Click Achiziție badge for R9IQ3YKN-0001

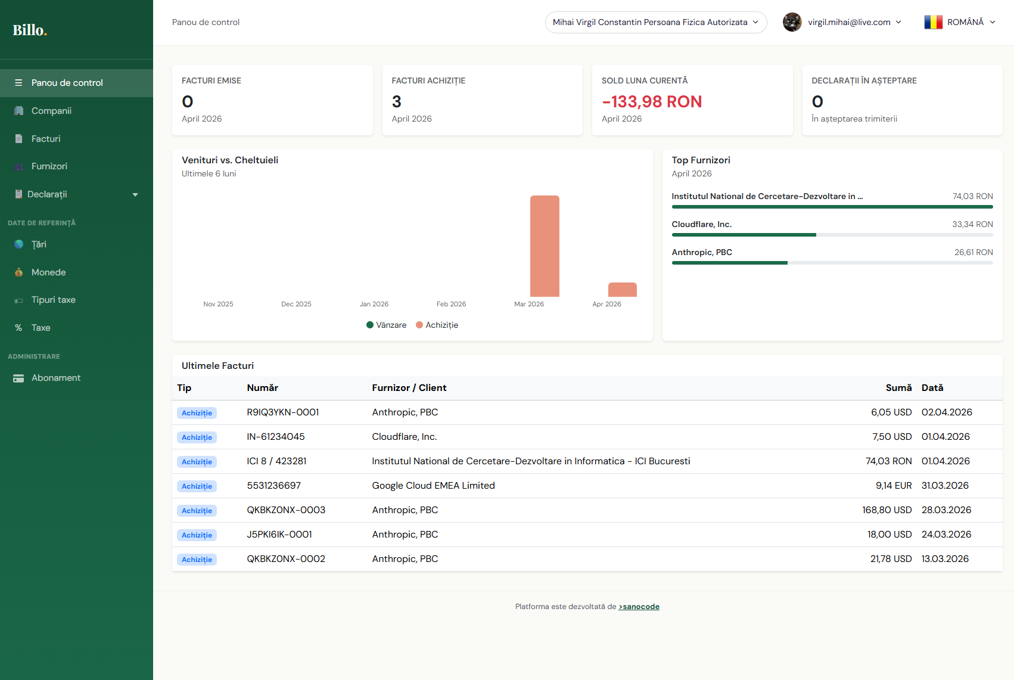[x=197, y=413]
